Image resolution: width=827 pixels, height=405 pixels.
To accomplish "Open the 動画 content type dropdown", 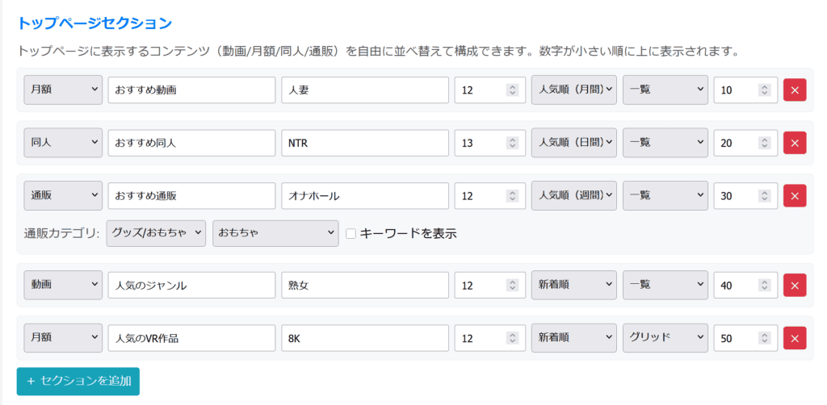I will click(x=63, y=286).
